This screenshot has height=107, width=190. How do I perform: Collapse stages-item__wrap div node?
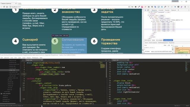click(152, 21)
